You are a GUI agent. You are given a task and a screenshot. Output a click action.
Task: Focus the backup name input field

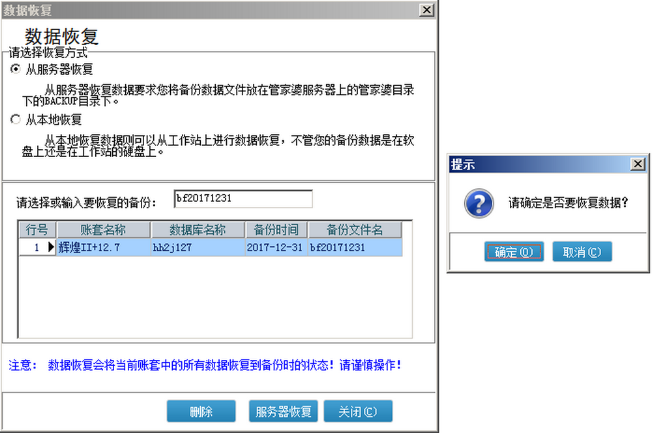pos(243,199)
